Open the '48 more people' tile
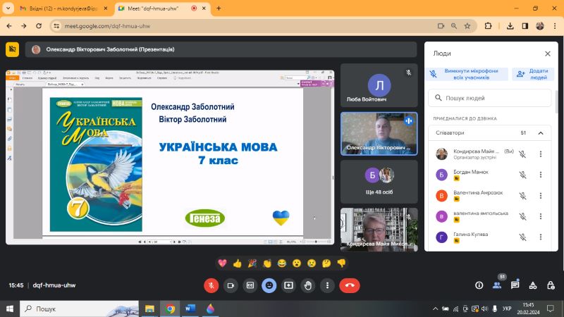Screen dimensions: 564x317 [x=379, y=182]
